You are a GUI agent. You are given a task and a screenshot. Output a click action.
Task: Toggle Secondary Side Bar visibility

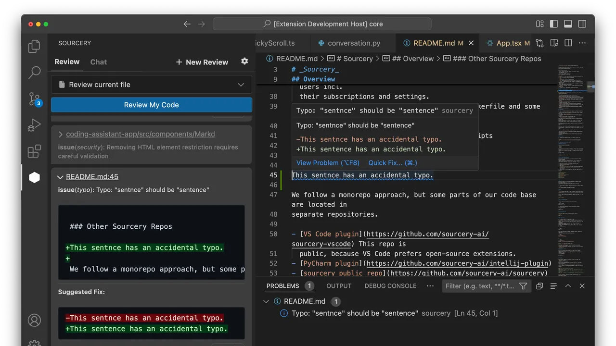coord(582,24)
